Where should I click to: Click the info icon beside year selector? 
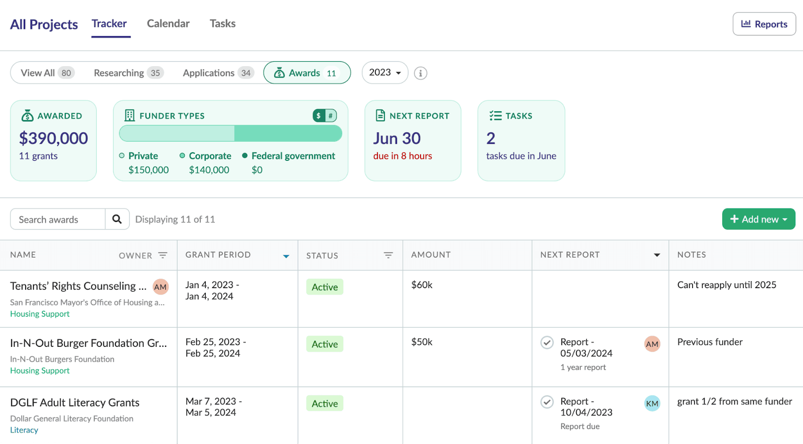(421, 73)
